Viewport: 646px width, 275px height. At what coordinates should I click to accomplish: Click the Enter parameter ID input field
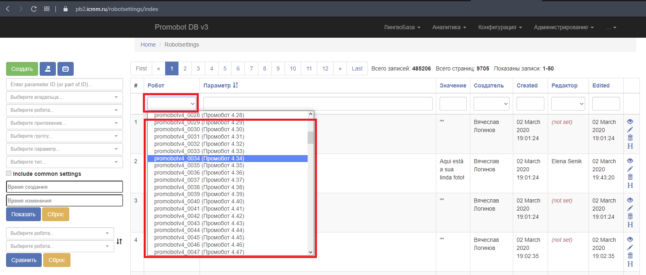(x=64, y=84)
